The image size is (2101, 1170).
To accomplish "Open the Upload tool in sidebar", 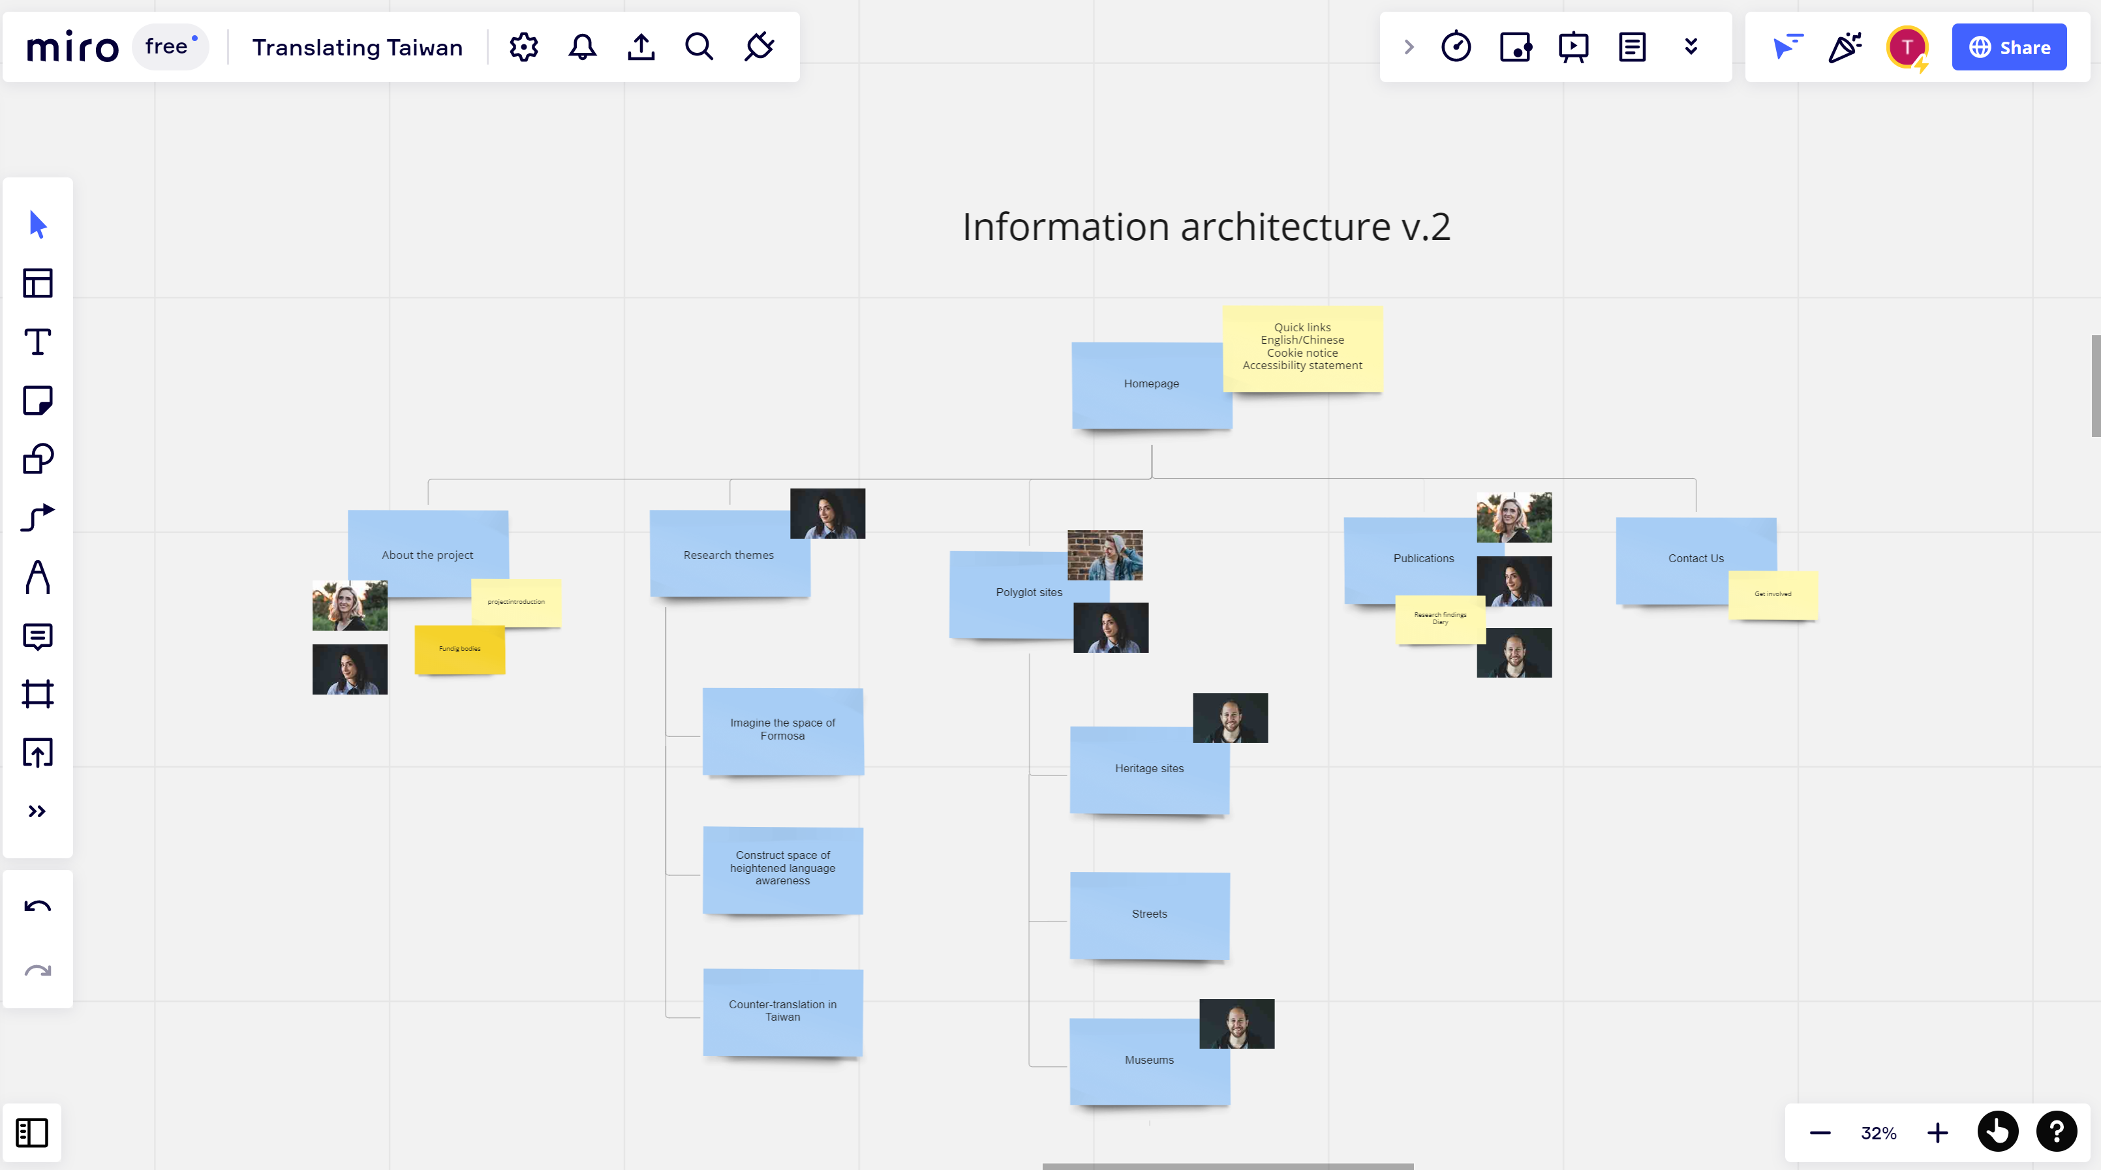I will point(38,753).
